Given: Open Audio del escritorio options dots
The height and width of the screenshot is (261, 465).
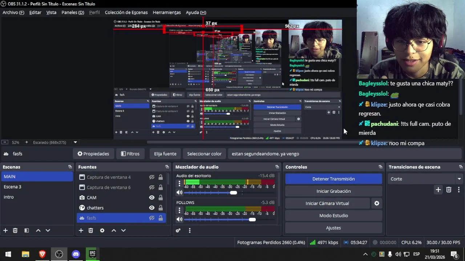Looking at the screenshot, I should pyautogui.click(x=179, y=183).
